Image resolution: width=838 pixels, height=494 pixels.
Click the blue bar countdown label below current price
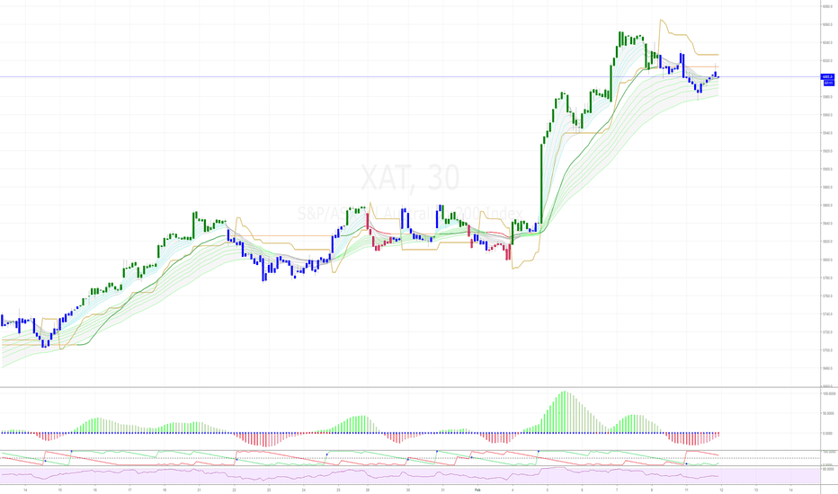pos(828,83)
